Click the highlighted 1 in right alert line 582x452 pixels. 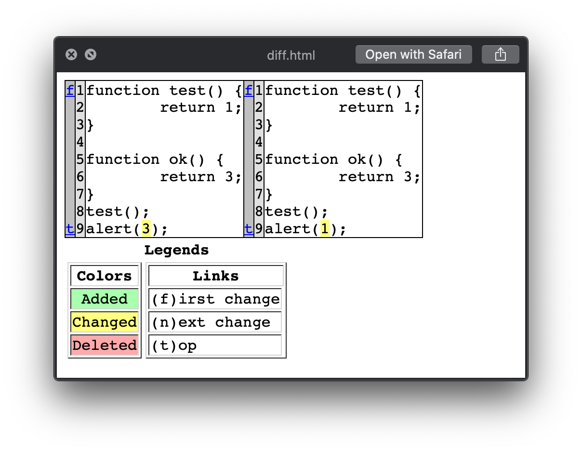click(x=325, y=228)
